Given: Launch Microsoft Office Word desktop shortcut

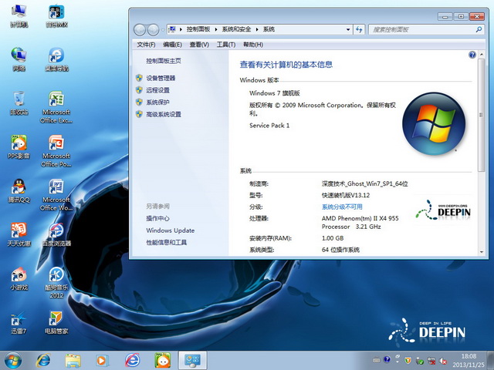Looking at the screenshot, I should point(56,194).
